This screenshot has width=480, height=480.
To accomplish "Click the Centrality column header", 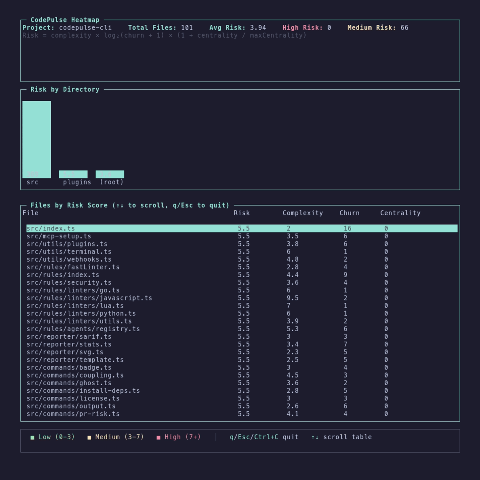I will coord(400,213).
